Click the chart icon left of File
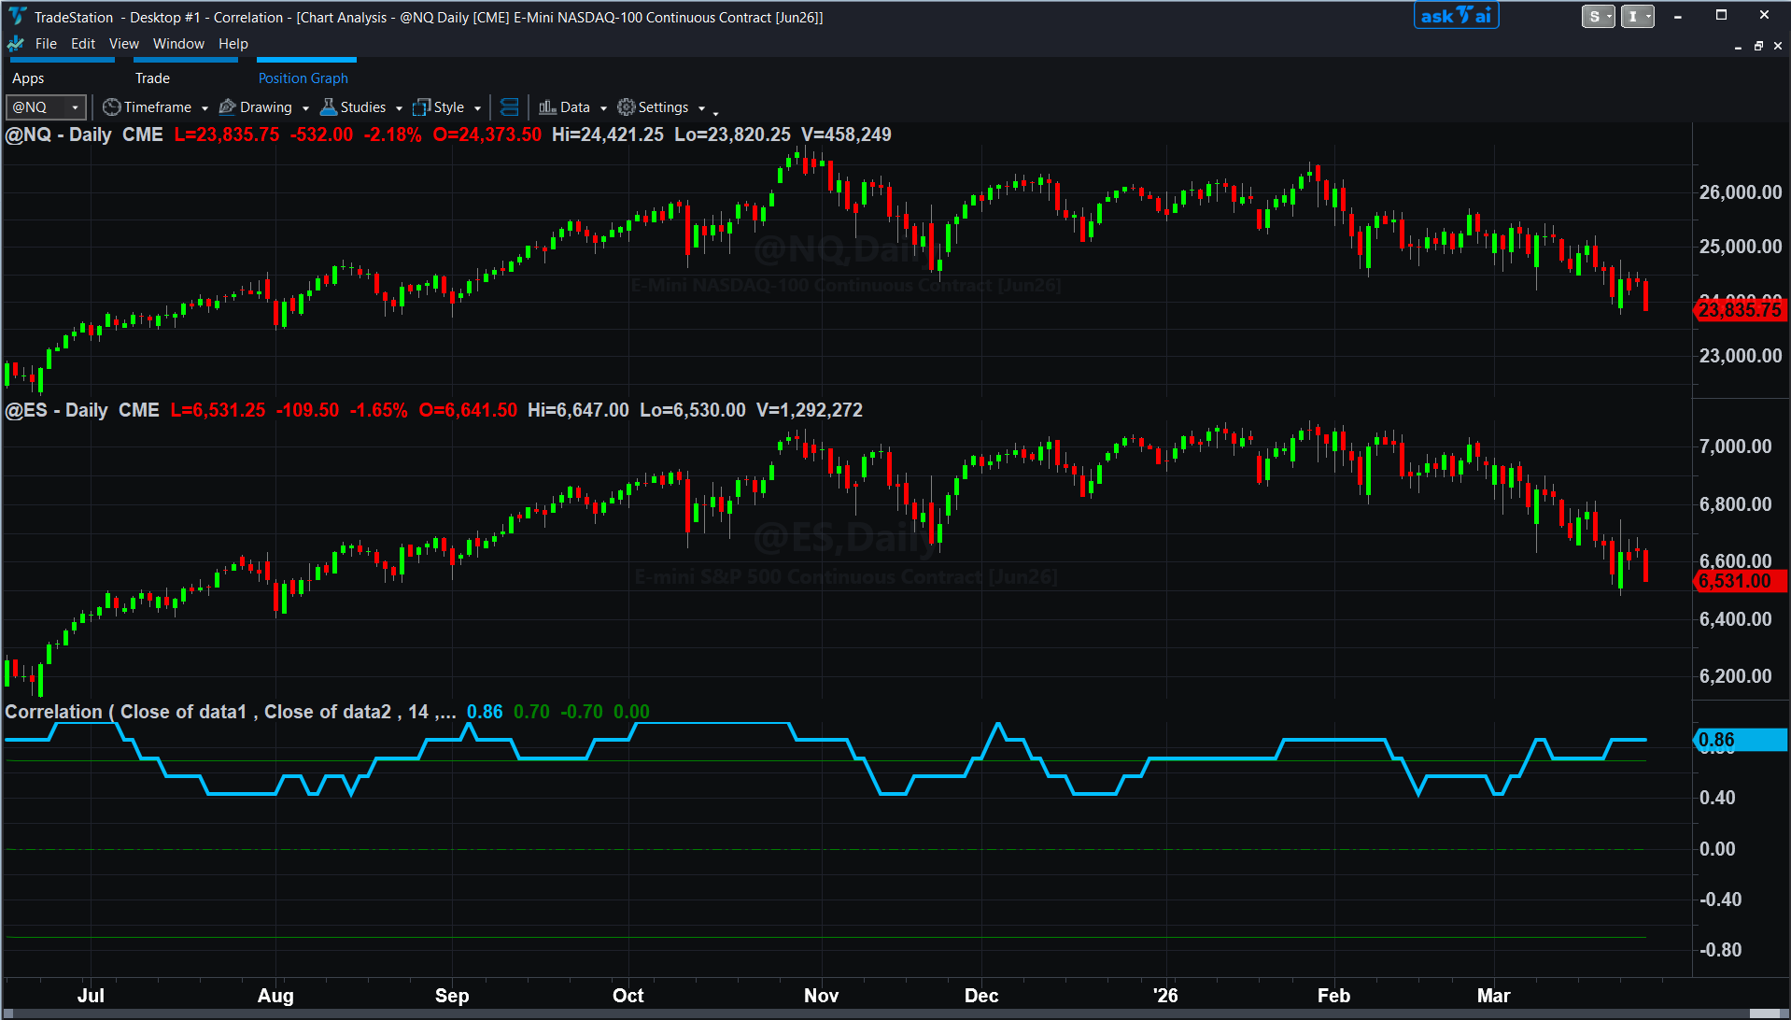The height and width of the screenshot is (1020, 1791). (x=15, y=44)
